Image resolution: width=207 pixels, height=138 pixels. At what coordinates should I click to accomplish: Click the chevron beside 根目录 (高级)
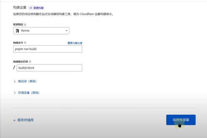(x=15, y=82)
